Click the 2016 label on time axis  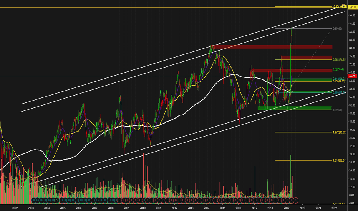click(239, 208)
